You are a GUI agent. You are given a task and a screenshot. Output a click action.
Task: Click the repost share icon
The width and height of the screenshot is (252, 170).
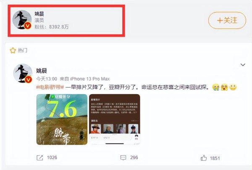pyautogui.click(x=40, y=158)
